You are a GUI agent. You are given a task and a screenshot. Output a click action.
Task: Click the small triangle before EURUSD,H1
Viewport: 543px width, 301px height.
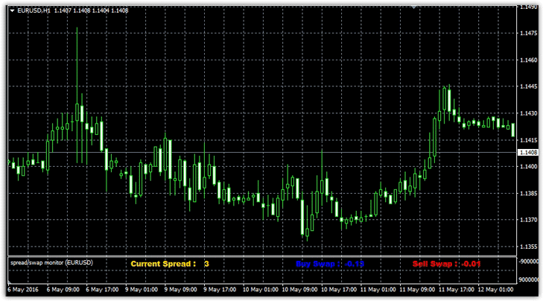[11, 10]
